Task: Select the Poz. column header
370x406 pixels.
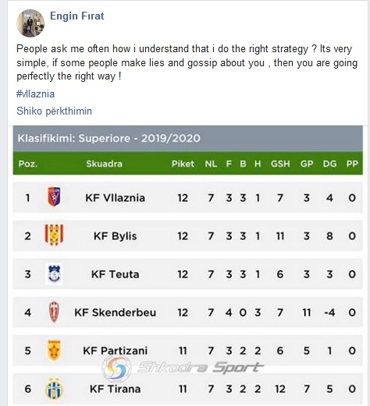Action: pyautogui.click(x=28, y=164)
